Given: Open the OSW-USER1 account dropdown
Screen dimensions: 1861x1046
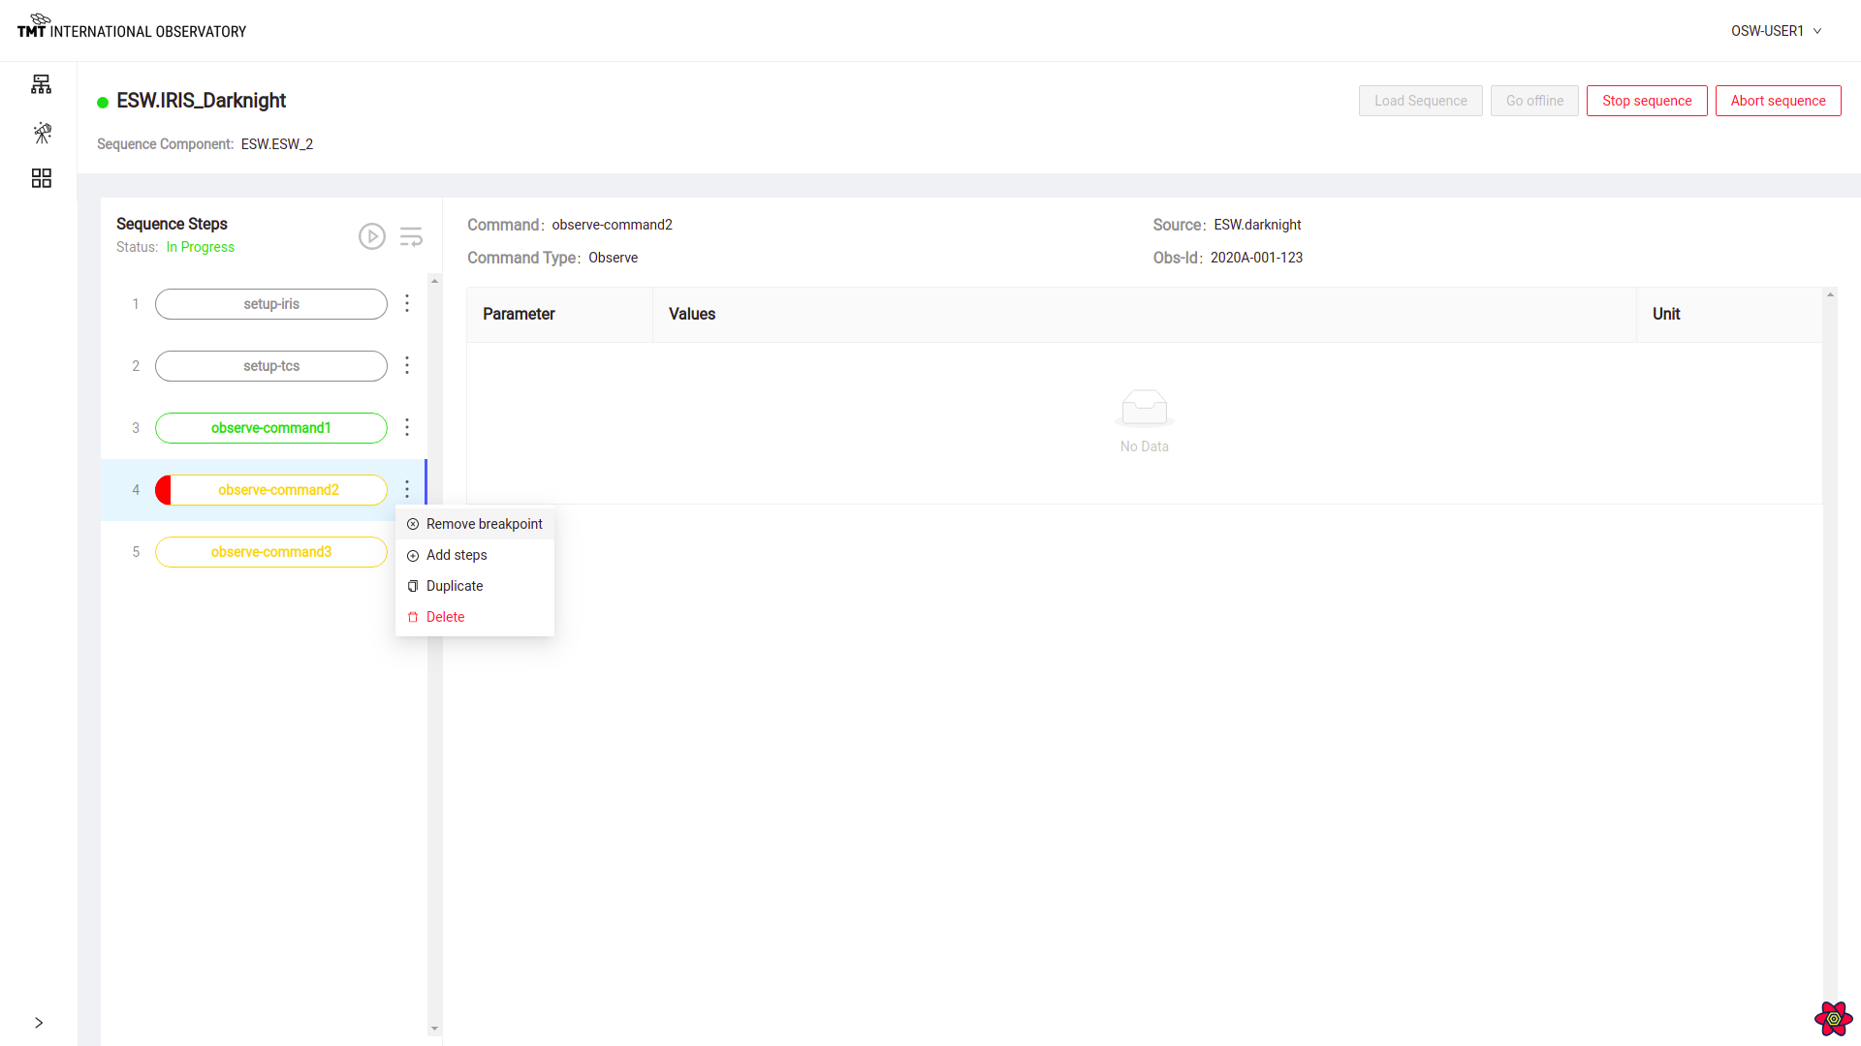Looking at the screenshot, I should click(1777, 31).
